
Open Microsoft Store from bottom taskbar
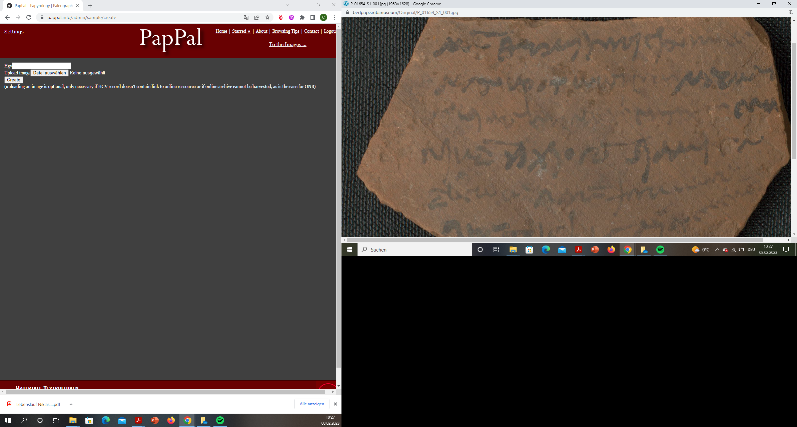[89, 420]
